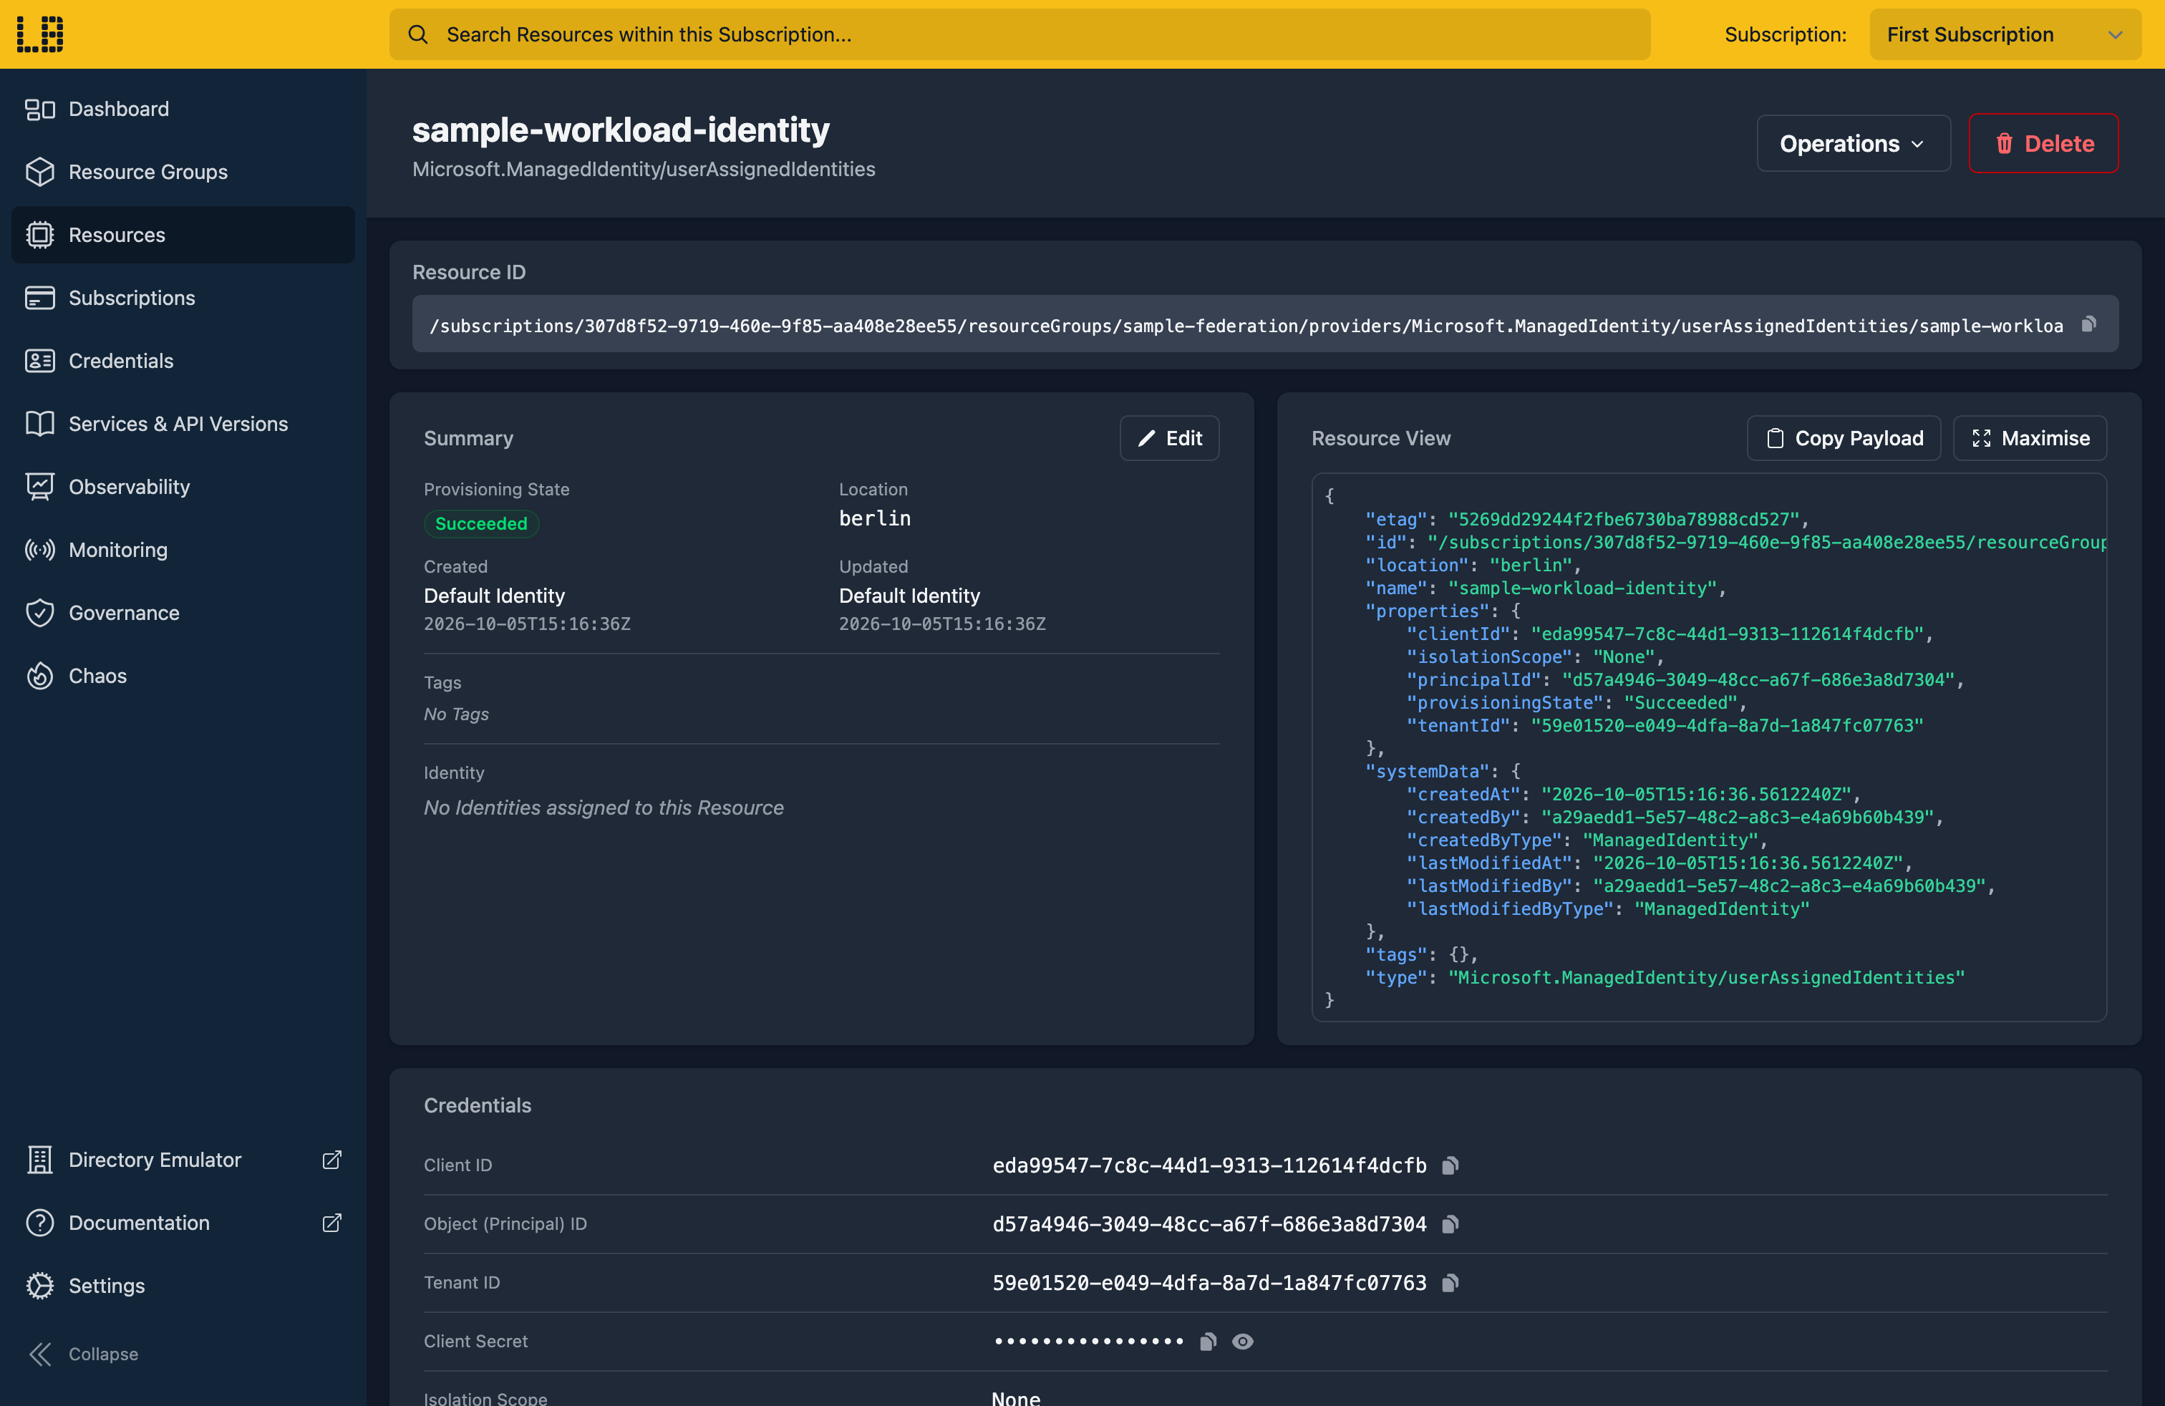Click the "No Tags" text

456,714
